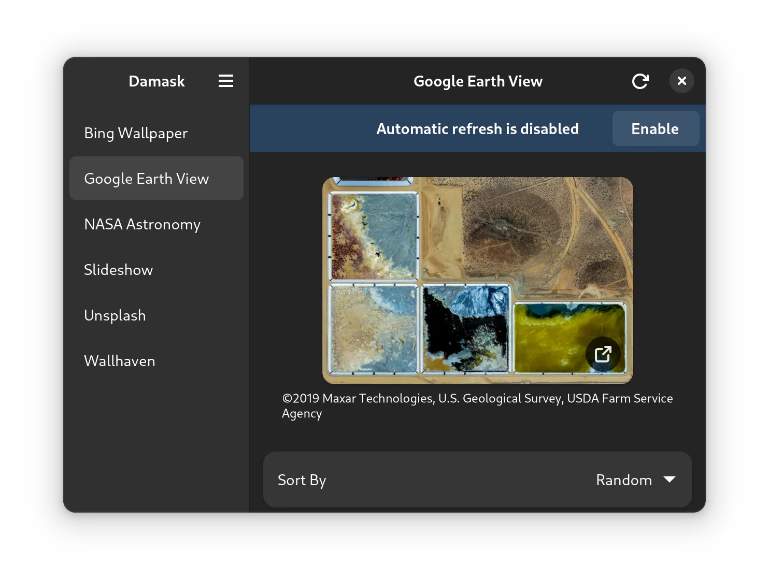Screen dimensions: 769x582
Task: Click the Sort By row label
Action: [302, 480]
